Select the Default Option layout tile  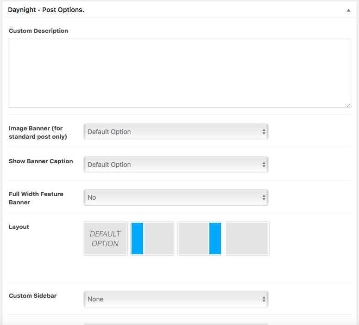coord(105,239)
